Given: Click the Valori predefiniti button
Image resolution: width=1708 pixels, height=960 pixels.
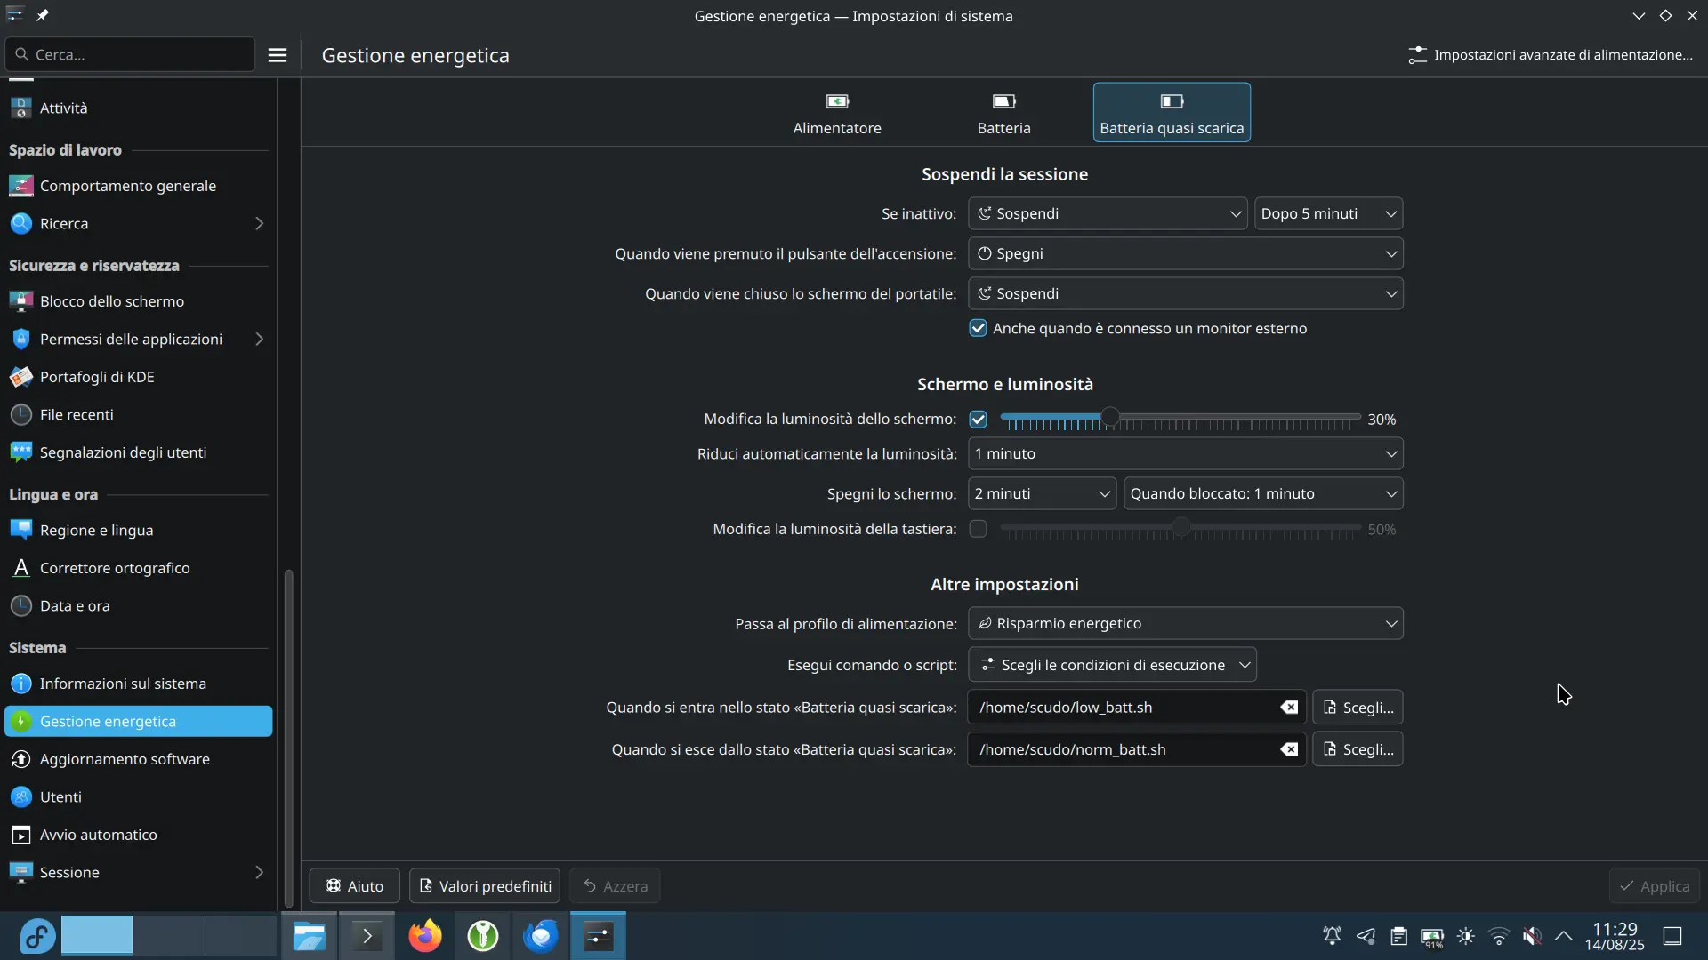Looking at the screenshot, I should (484, 885).
